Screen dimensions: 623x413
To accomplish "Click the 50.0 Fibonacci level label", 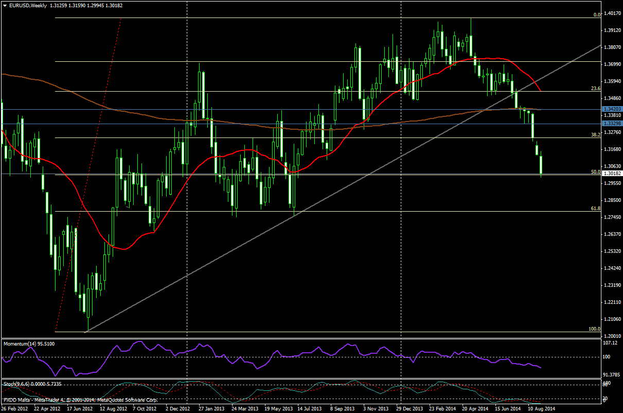I will click(596, 172).
